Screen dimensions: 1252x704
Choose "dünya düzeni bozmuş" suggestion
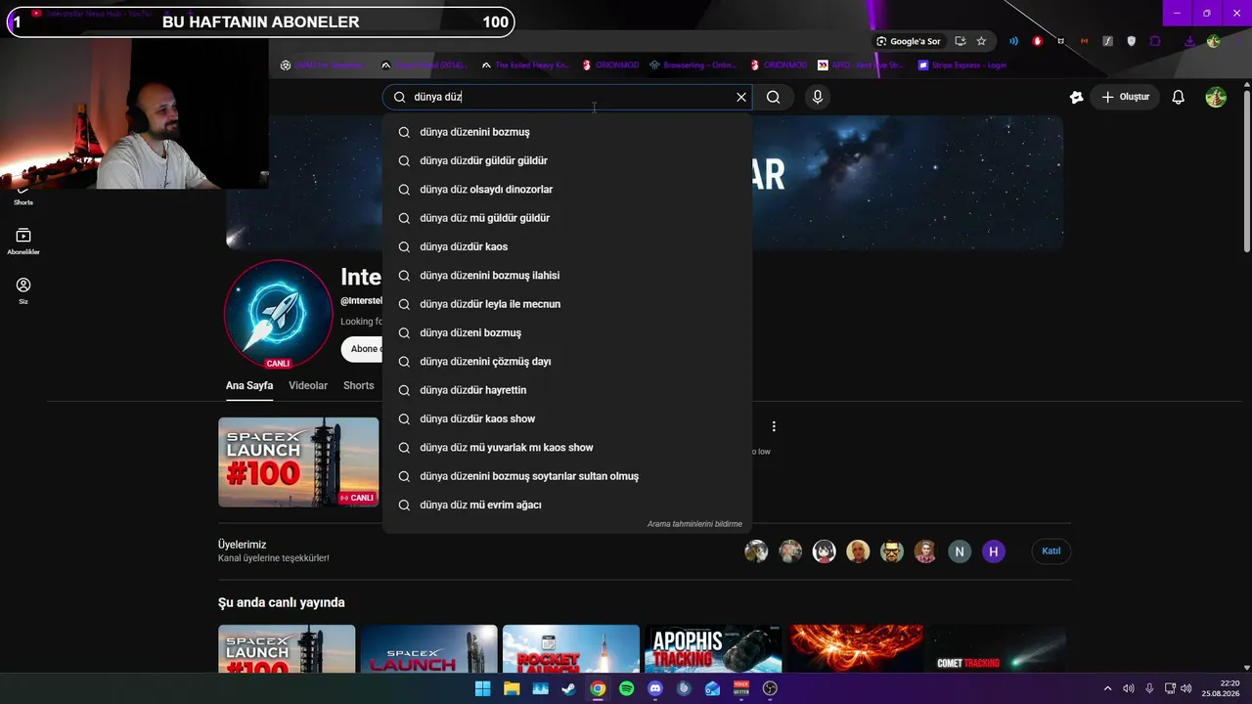coord(567,332)
